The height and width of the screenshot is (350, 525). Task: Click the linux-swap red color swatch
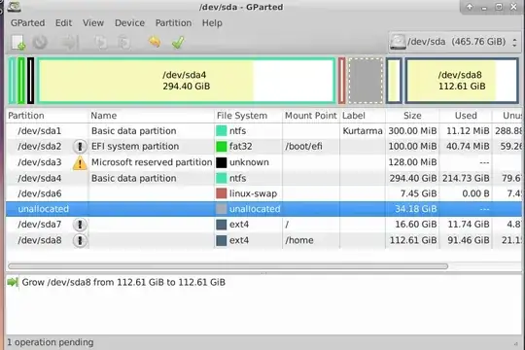[x=222, y=193]
